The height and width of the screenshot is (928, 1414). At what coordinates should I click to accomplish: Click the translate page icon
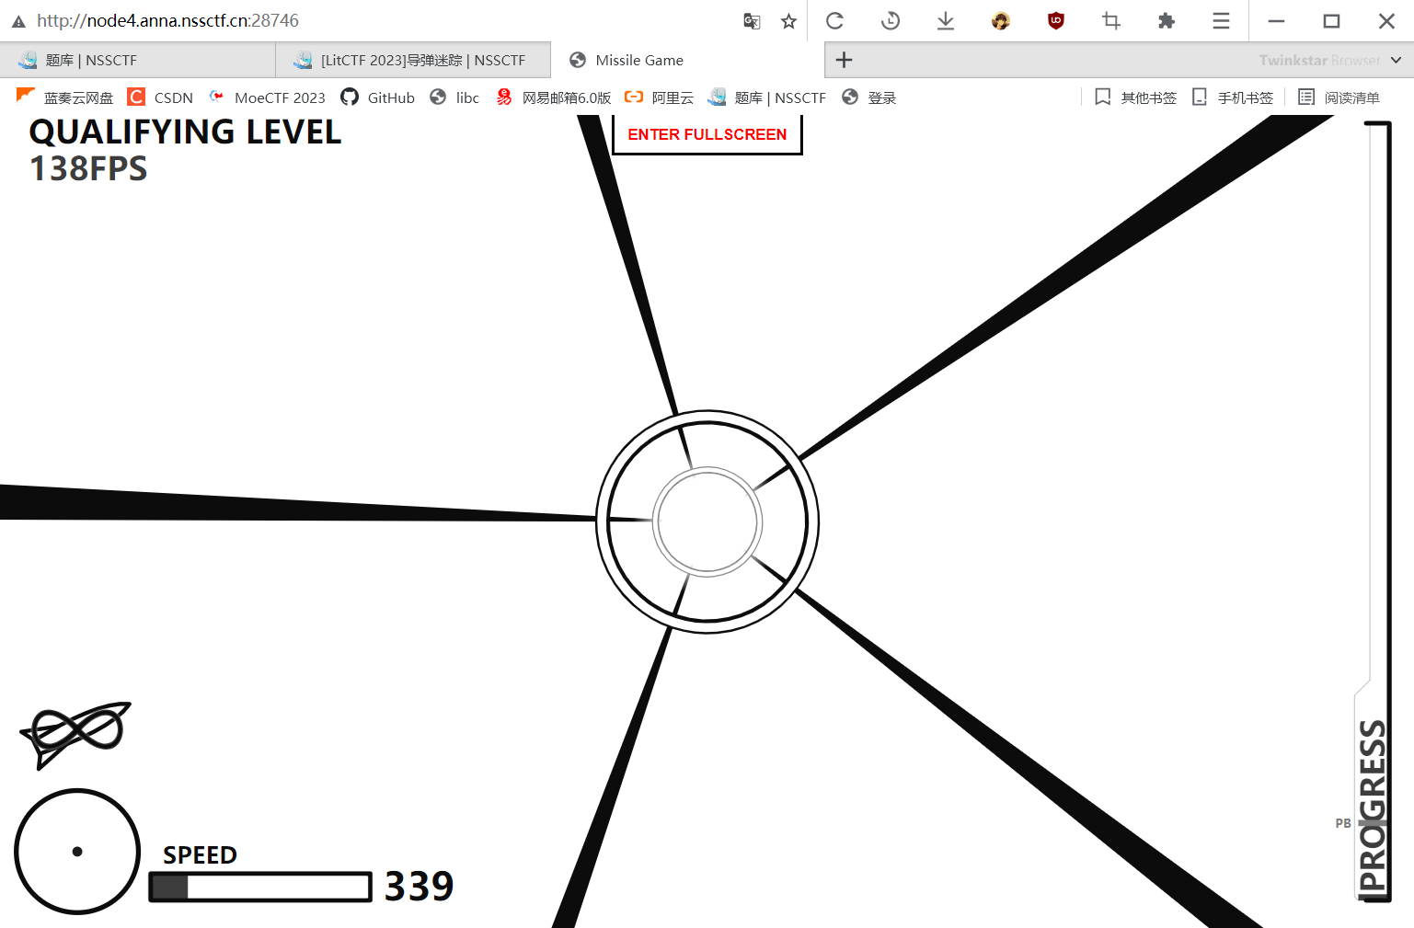752,21
